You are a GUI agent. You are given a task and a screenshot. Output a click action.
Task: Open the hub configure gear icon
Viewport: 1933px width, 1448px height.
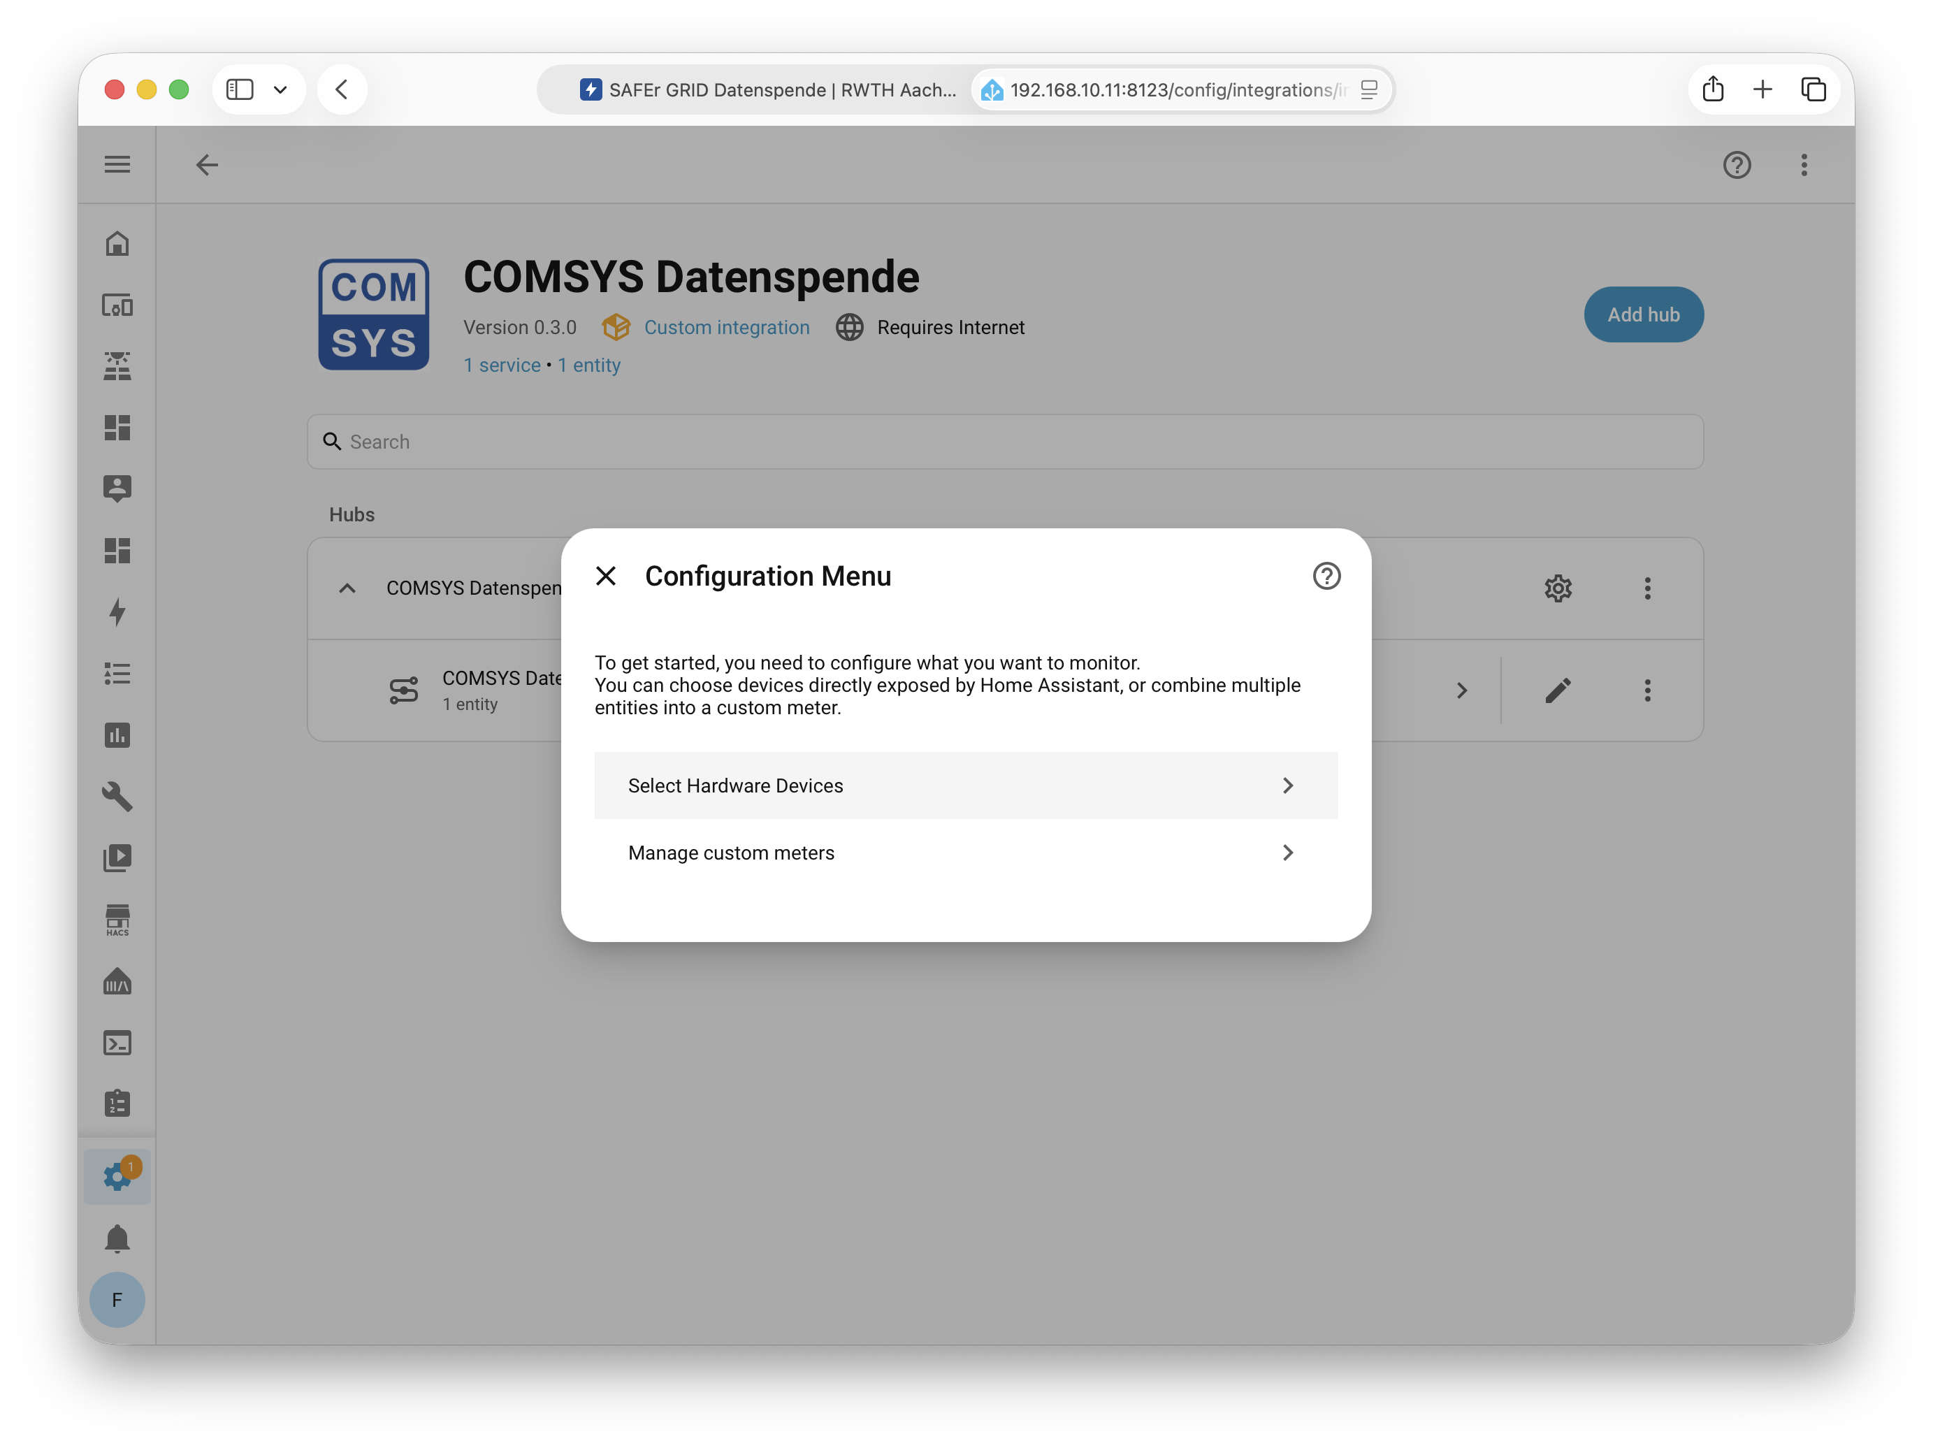coord(1557,588)
